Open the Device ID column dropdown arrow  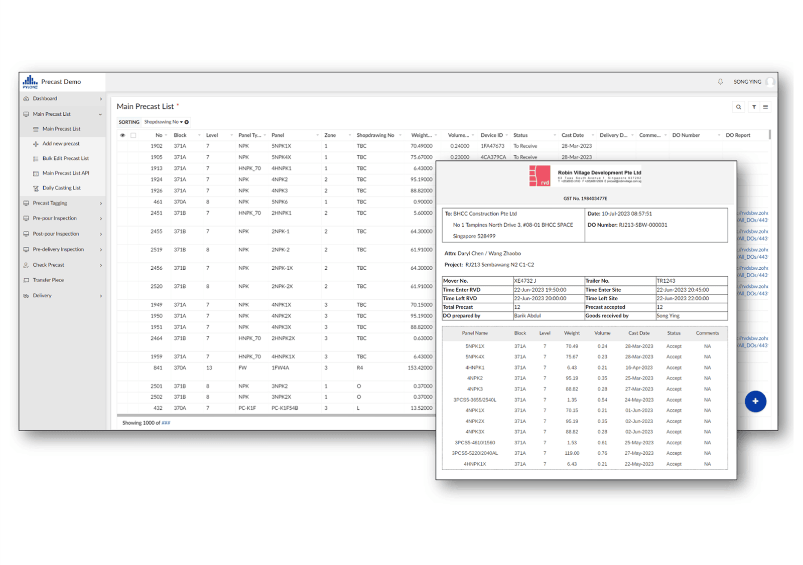point(507,135)
